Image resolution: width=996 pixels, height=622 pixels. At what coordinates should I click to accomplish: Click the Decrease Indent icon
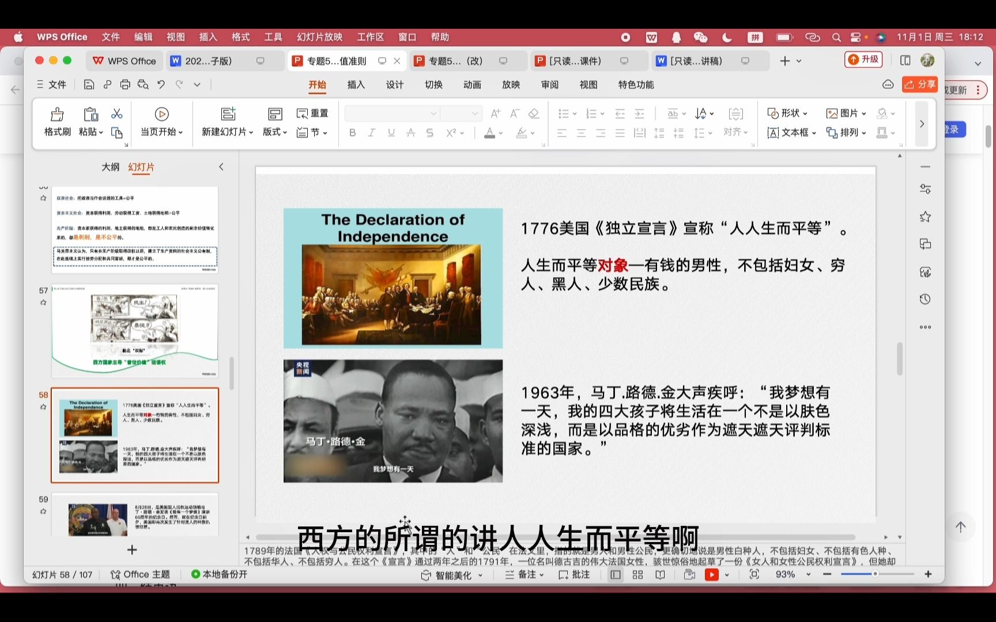pos(620,113)
